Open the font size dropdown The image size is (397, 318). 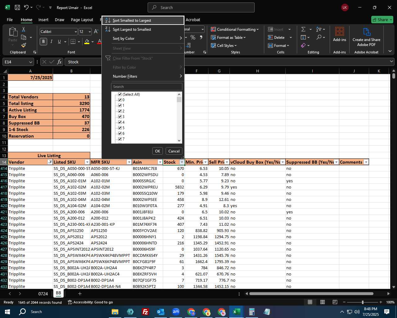[90, 32]
